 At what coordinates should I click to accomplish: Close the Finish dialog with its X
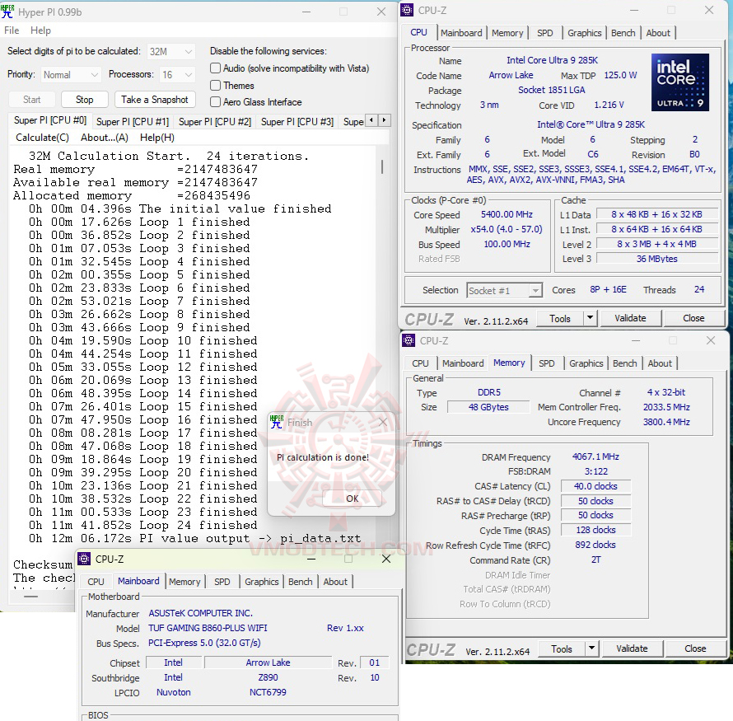click(x=383, y=422)
